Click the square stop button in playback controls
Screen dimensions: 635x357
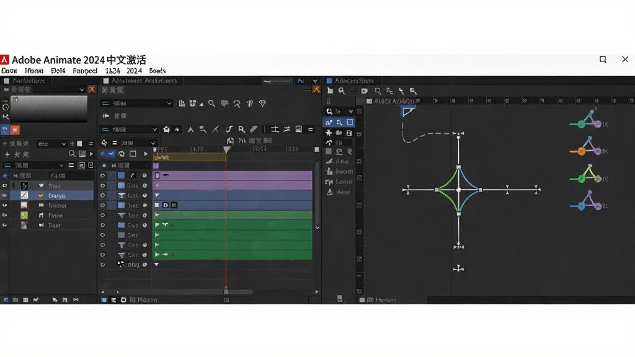tap(133, 154)
